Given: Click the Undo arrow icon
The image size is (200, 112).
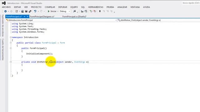Looking at the screenshot, I should tap(35, 11).
